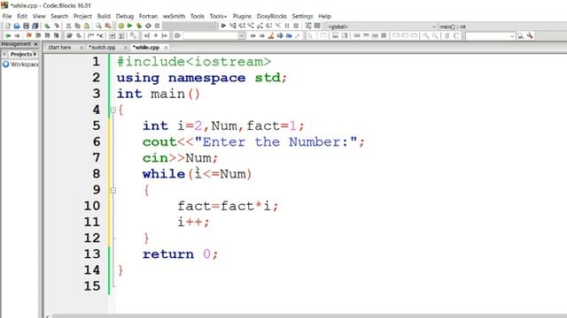Open the File menu
Image resolution: width=567 pixels, height=318 pixels.
7,16
